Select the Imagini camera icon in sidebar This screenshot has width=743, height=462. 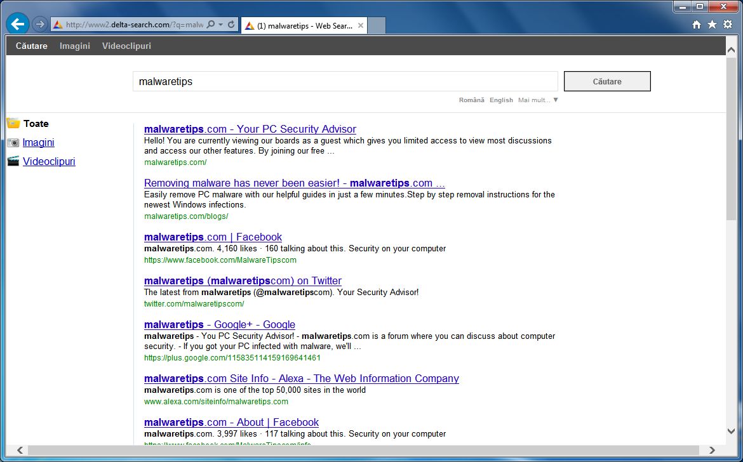pos(13,142)
